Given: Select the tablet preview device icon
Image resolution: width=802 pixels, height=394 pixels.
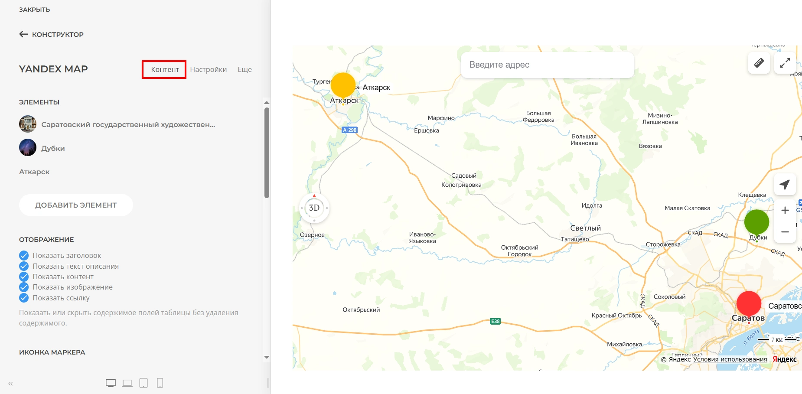Looking at the screenshot, I should pyautogui.click(x=143, y=383).
